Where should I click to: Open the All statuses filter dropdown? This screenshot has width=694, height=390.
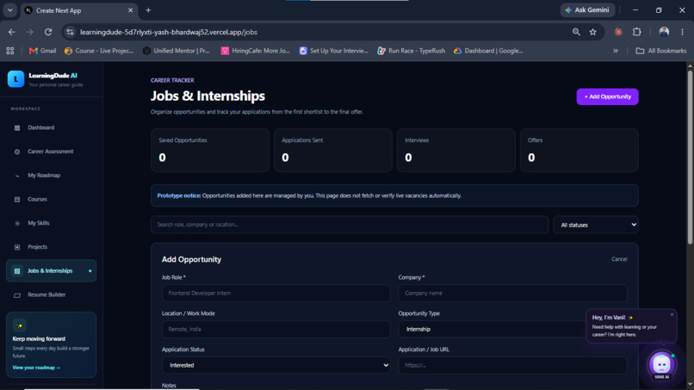pyautogui.click(x=596, y=225)
